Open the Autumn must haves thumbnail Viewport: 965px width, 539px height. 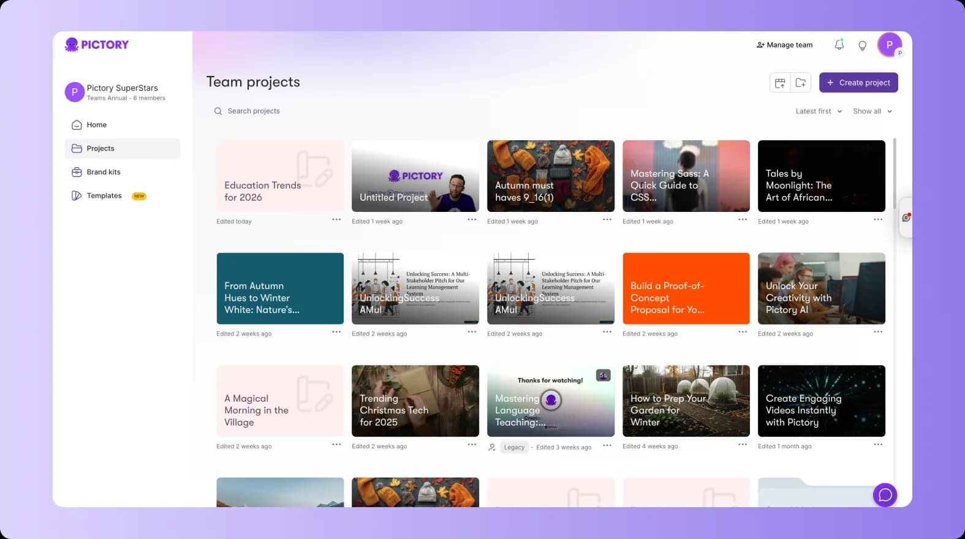[551, 176]
